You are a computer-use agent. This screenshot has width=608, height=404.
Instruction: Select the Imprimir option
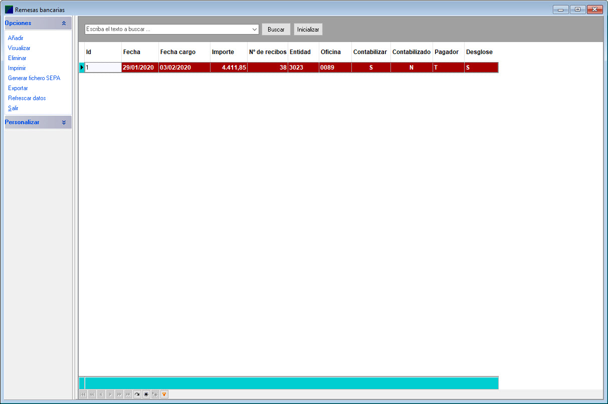(x=17, y=68)
